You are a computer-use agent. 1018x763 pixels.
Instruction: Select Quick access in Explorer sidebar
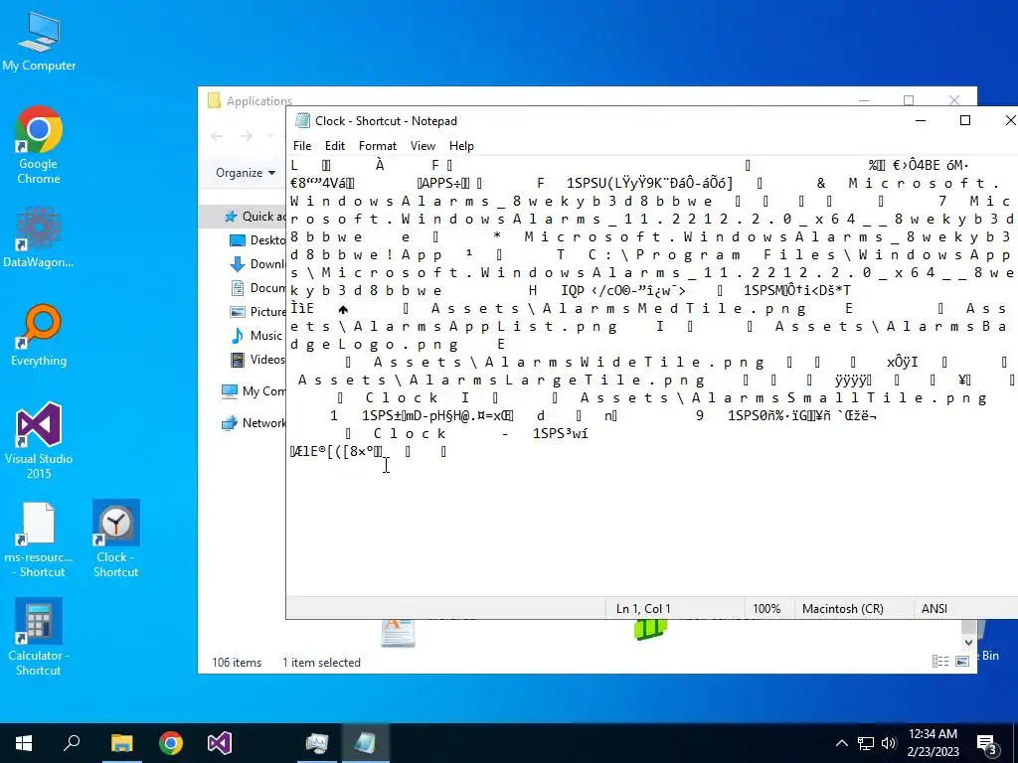point(254,217)
